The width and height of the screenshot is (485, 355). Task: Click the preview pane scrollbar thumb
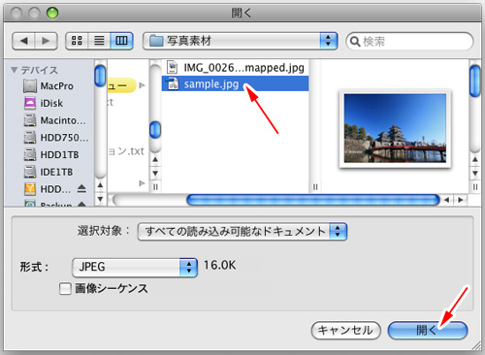pos(475,81)
